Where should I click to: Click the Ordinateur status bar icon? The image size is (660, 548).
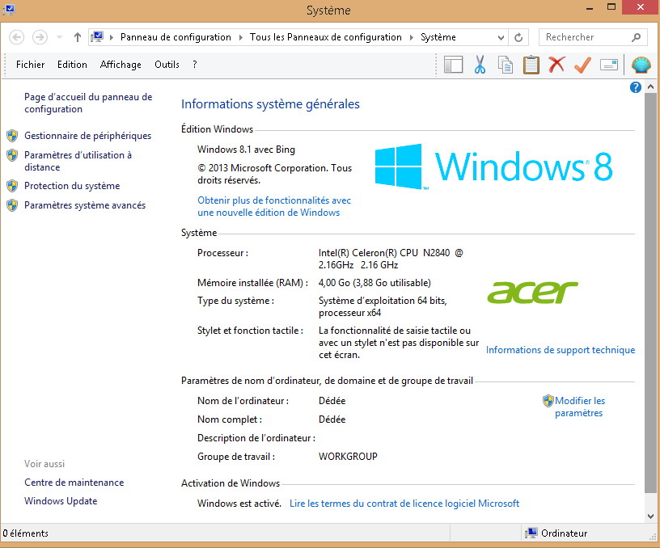[x=531, y=533]
